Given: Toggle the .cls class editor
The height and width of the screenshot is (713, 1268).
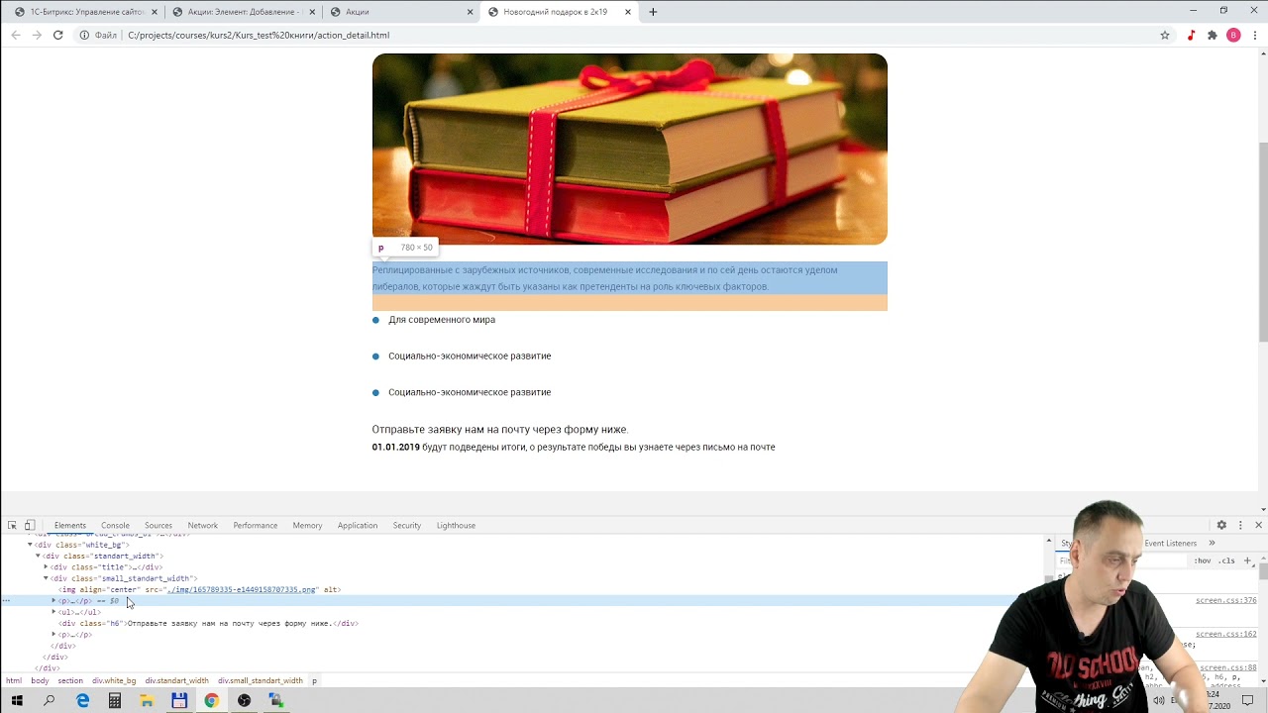Looking at the screenshot, I should tap(1226, 560).
